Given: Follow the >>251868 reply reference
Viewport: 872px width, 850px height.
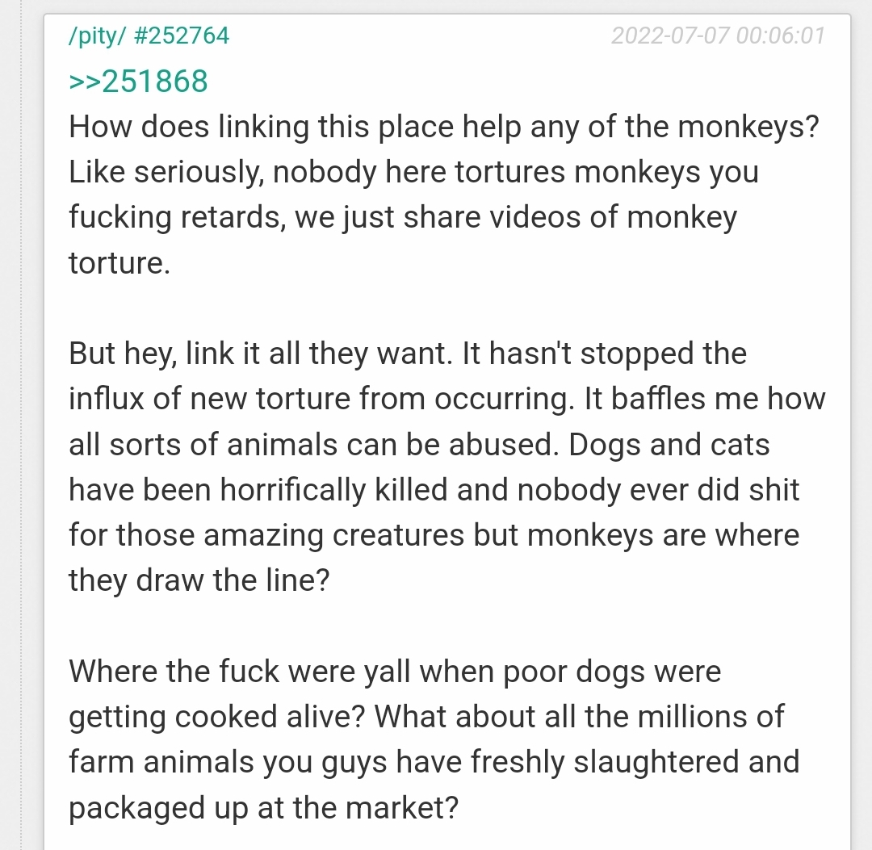Looking at the screenshot, I should [138, 82].
